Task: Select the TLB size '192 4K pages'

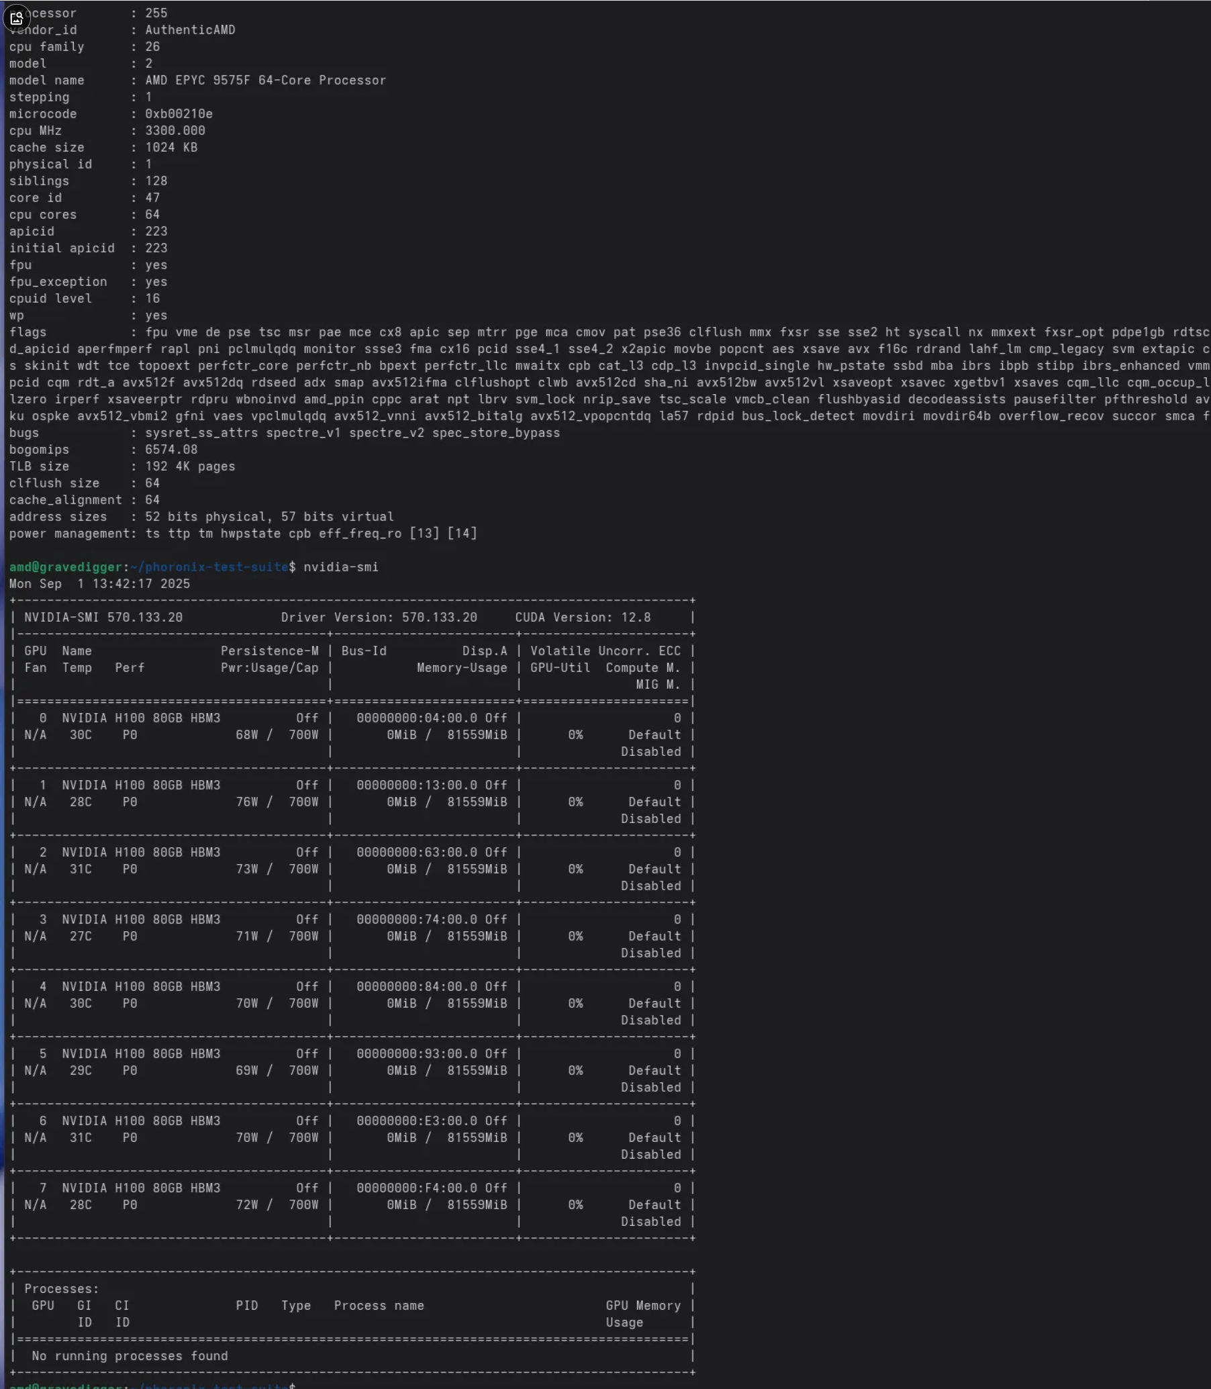Action: click(190, 467)
